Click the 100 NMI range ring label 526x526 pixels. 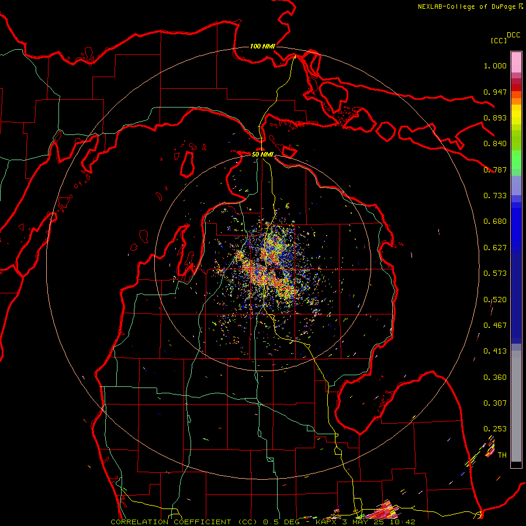262,46
